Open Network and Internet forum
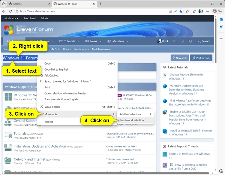Image resolution: width=225 pixels, height=175 pixels. click(x=29, y=159)
